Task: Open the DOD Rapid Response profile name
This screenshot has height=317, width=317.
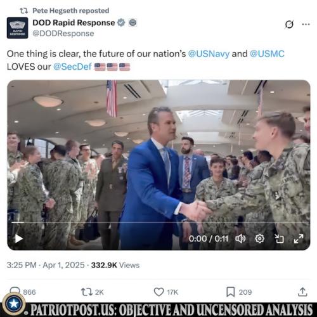Action: (x=74, y=23)
